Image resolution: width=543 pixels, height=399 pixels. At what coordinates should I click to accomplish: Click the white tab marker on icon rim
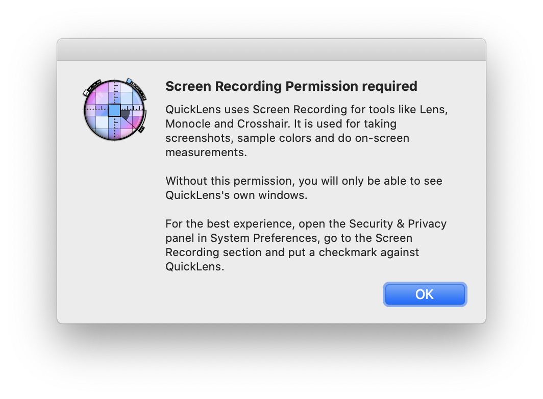[x=86, y=92]
